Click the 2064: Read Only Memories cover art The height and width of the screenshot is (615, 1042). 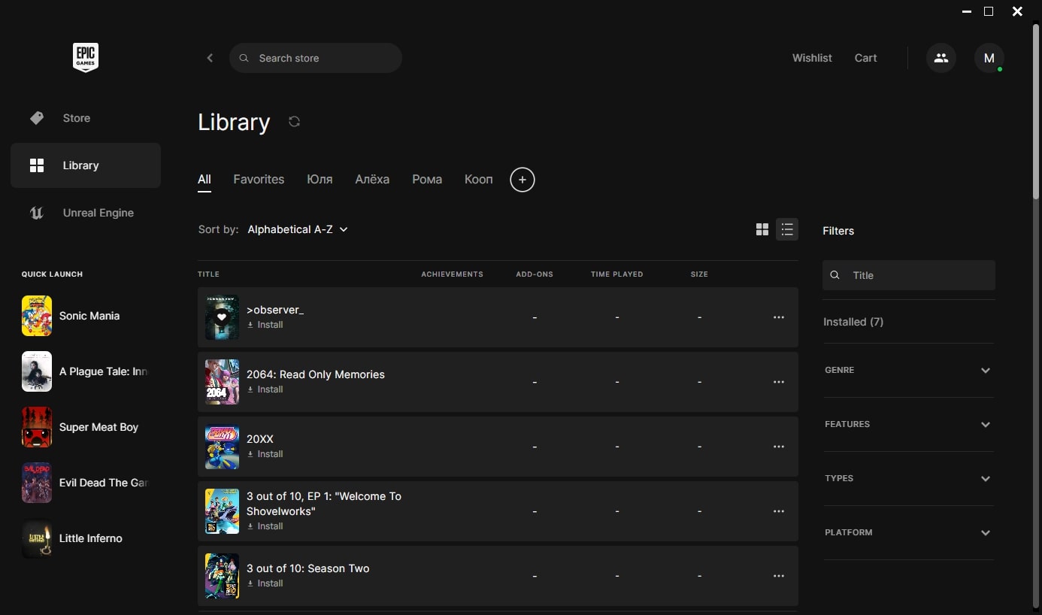point(222,382)
